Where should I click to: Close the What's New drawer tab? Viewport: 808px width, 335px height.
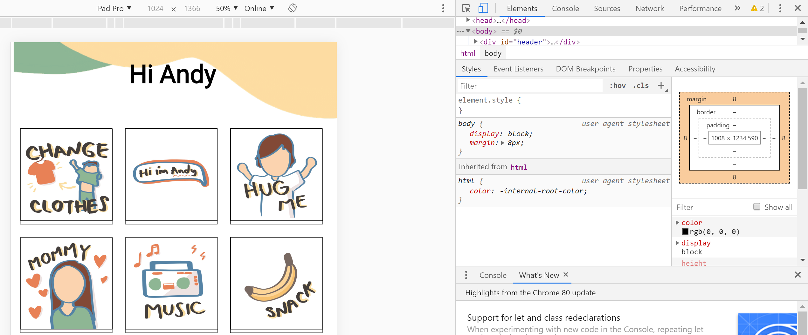[566, 274]
